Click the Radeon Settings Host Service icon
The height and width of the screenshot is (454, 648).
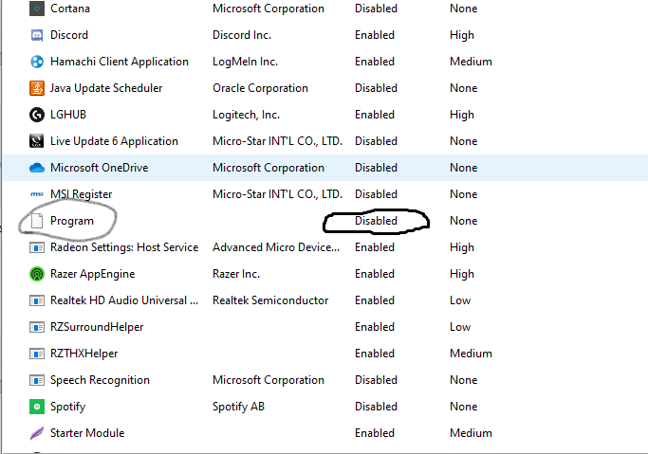tap(37, 247)
